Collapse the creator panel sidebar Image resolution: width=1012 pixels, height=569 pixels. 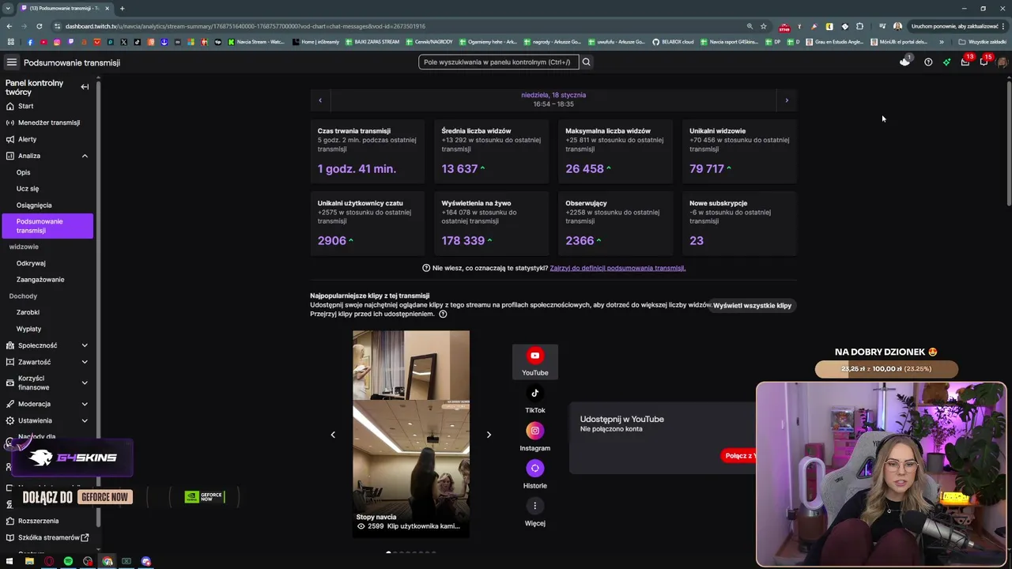coord(85,87)
